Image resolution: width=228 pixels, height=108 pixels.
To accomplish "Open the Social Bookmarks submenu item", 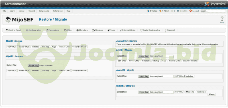I will click(x=150, y=30).
